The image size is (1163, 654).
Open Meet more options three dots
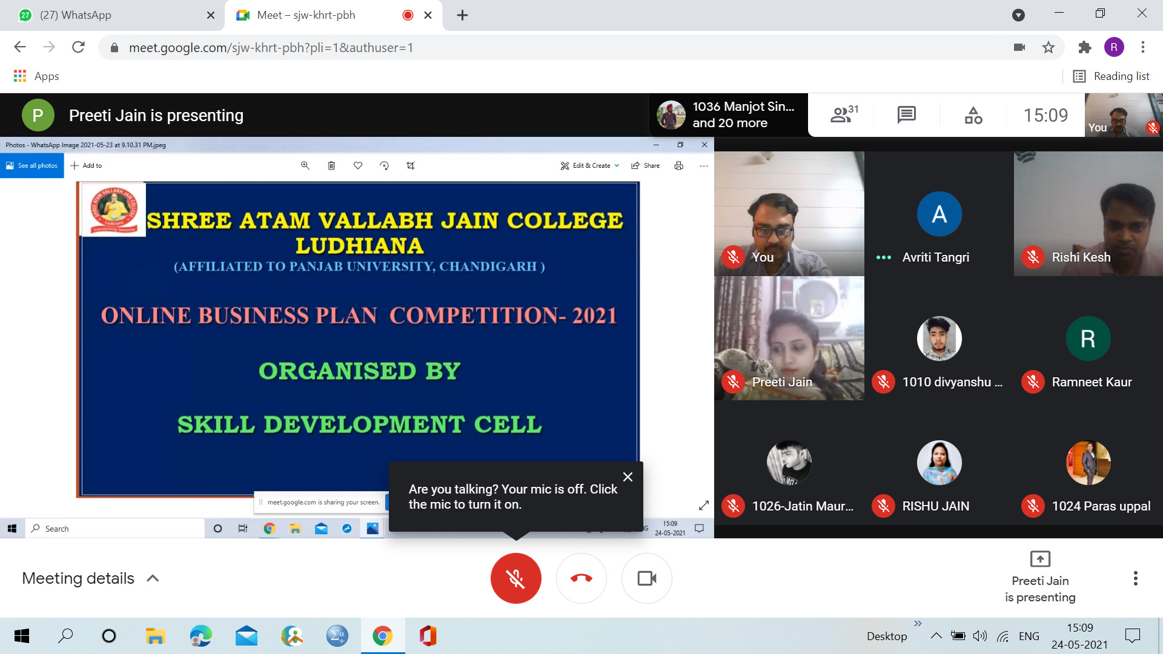pyautogui.click(x=1136, y=578)
